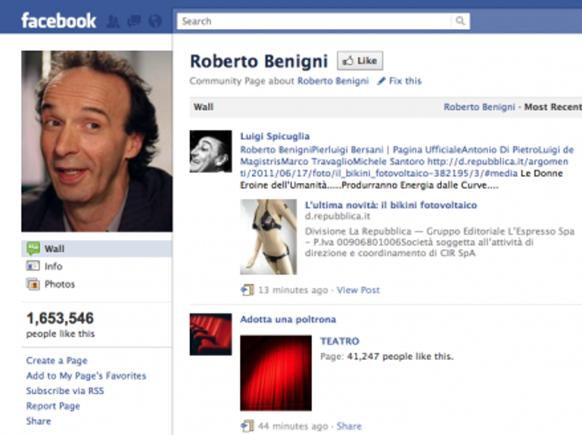Click the Share link in the left sidebar
This screenshot has width=582, height=435.
pyautogui.click(x=38, y=421)
